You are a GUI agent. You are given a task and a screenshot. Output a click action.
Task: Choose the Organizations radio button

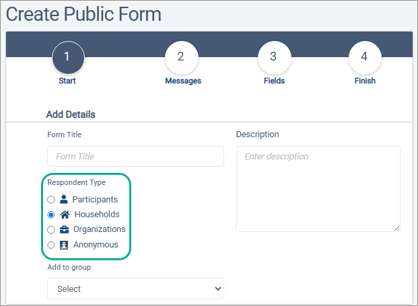coord(51,230)
